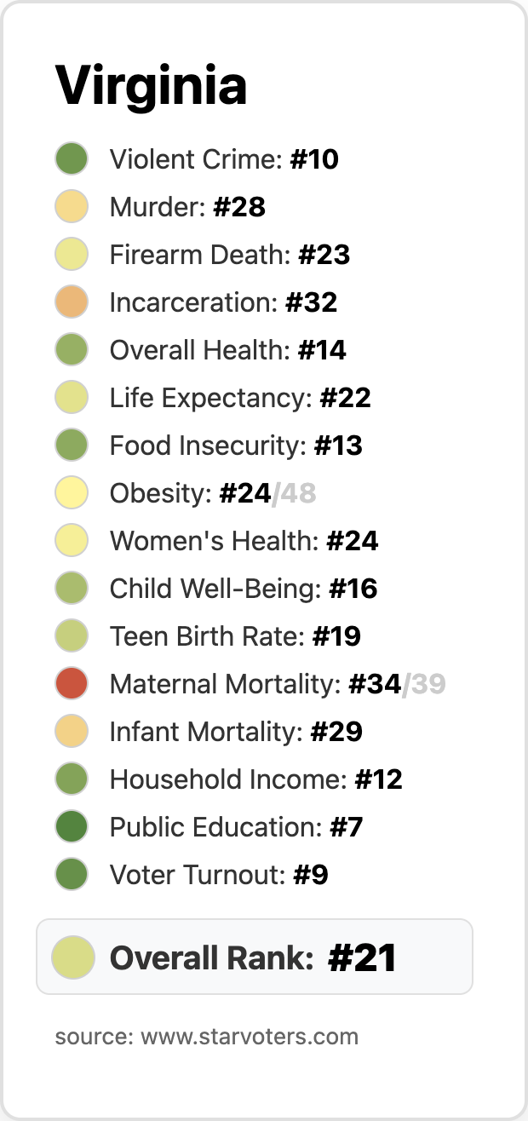Select the Women's Health #24 entry
Viewport: 528px width, 1121px height.
[244, 541]
